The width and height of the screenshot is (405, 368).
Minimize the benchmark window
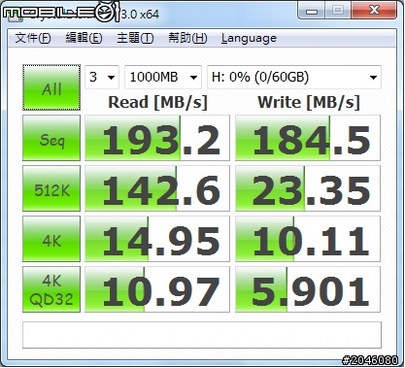(x=312, y=11)
